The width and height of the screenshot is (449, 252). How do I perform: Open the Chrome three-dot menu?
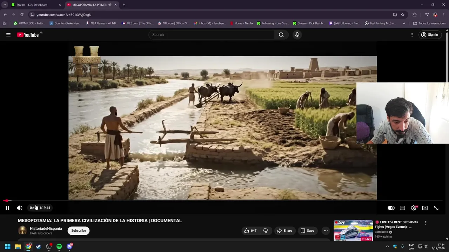[x=444, y=15]
